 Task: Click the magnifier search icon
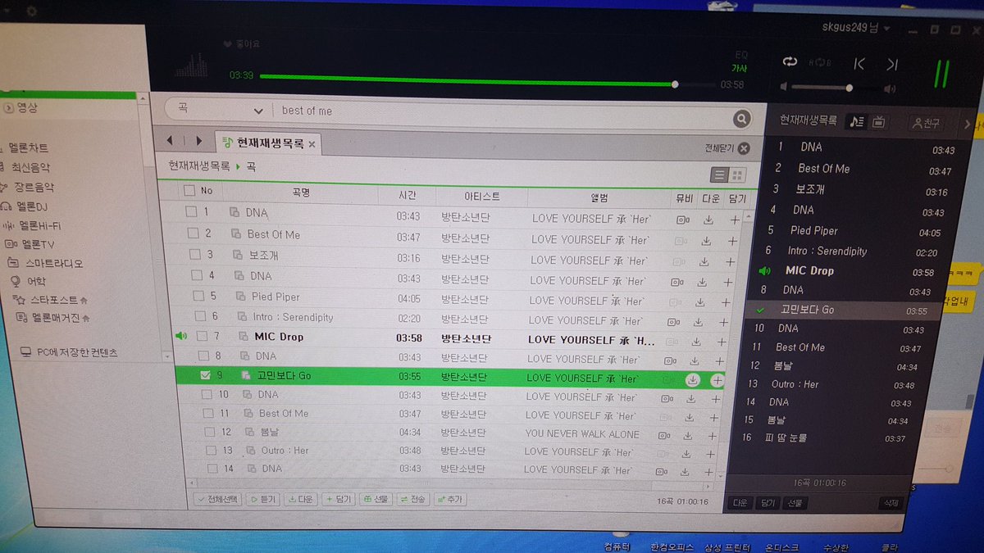[741, 120]
